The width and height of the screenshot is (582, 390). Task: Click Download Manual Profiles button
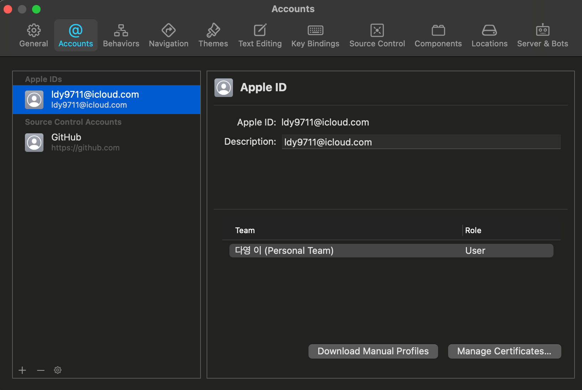click(x=373, y=351)
